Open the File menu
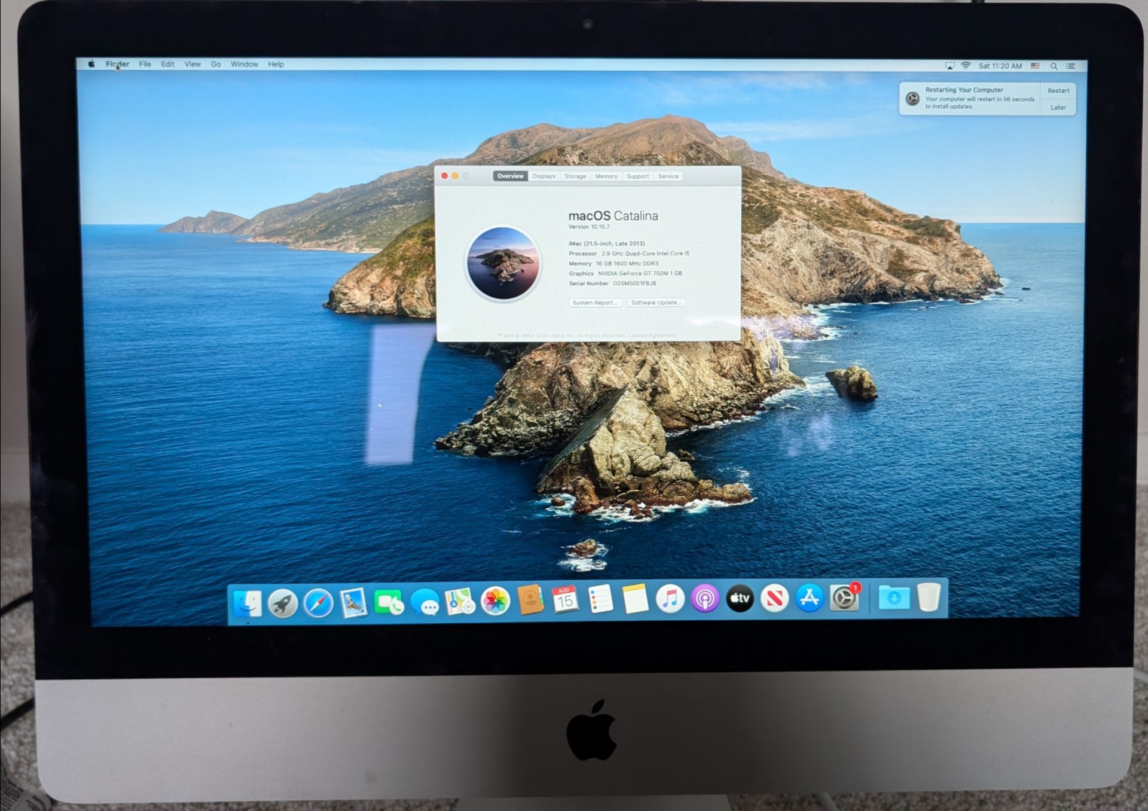Screen dimensions: 1148x811 pyautogui.click(x=145, y=64)
